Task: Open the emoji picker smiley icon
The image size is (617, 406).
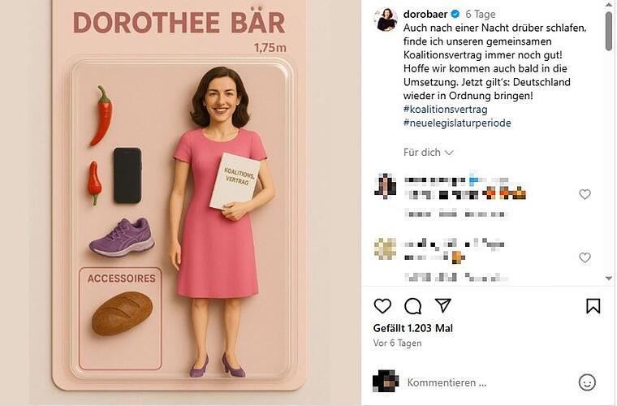Action: point(587,382)
